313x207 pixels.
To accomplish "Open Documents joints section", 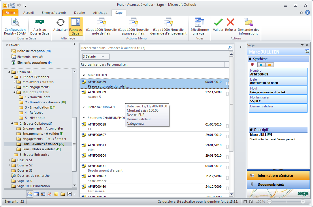I will point(278,185).
